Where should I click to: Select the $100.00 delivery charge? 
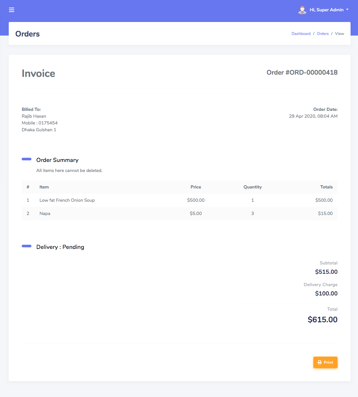point(326,294)
